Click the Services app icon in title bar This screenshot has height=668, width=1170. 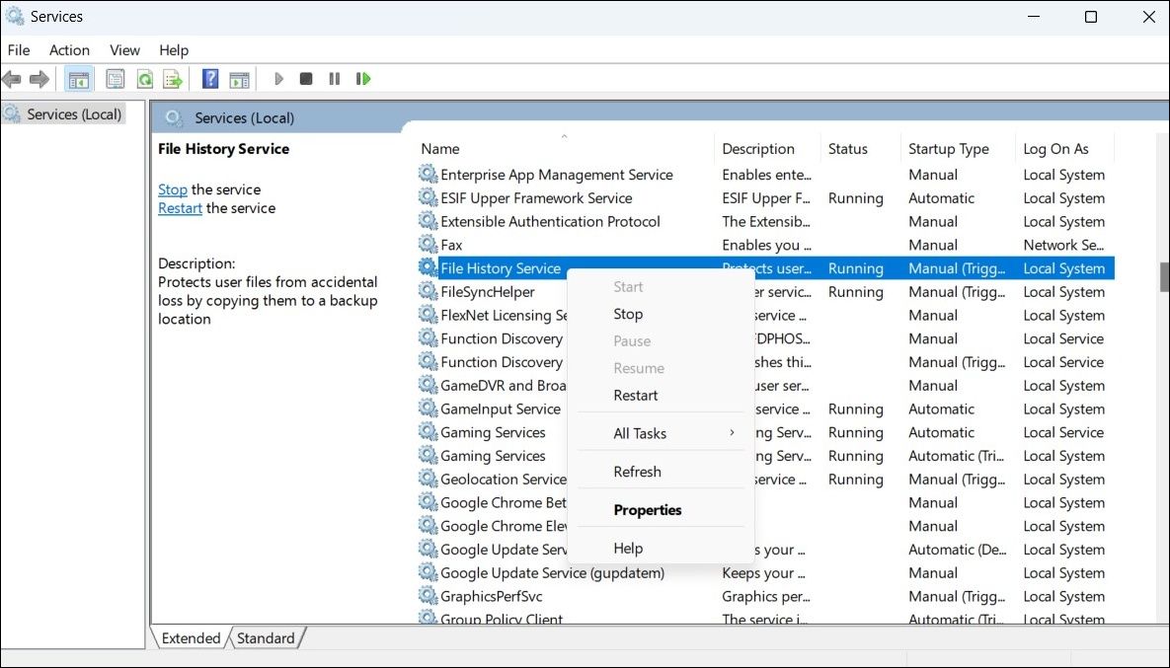pos(14,16)
